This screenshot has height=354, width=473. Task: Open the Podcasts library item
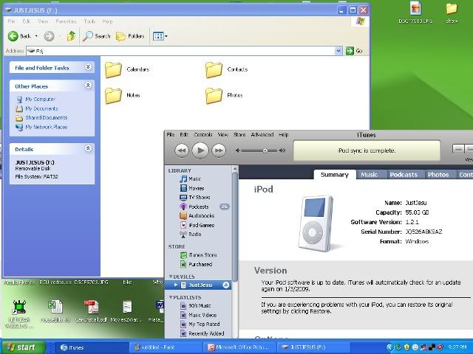pyautogui.click(x=199, y=206)
